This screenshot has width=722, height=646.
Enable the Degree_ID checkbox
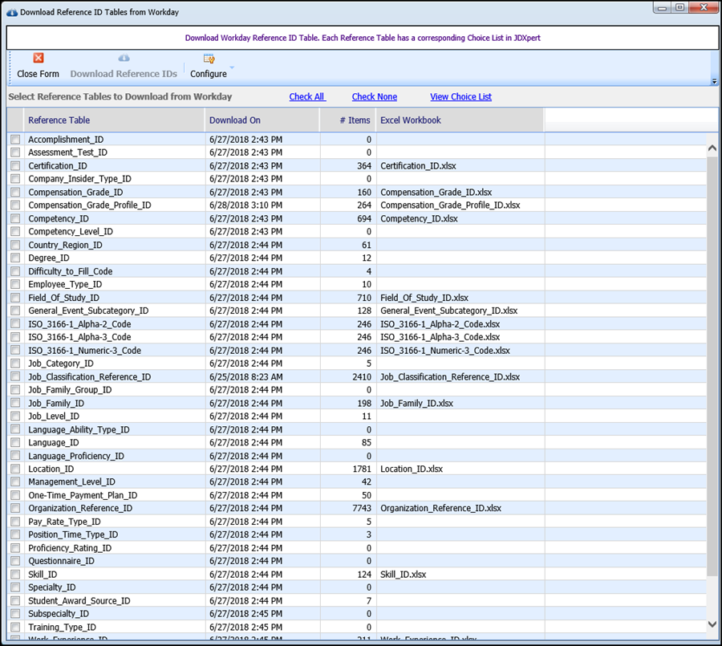[x=16, y=258]
